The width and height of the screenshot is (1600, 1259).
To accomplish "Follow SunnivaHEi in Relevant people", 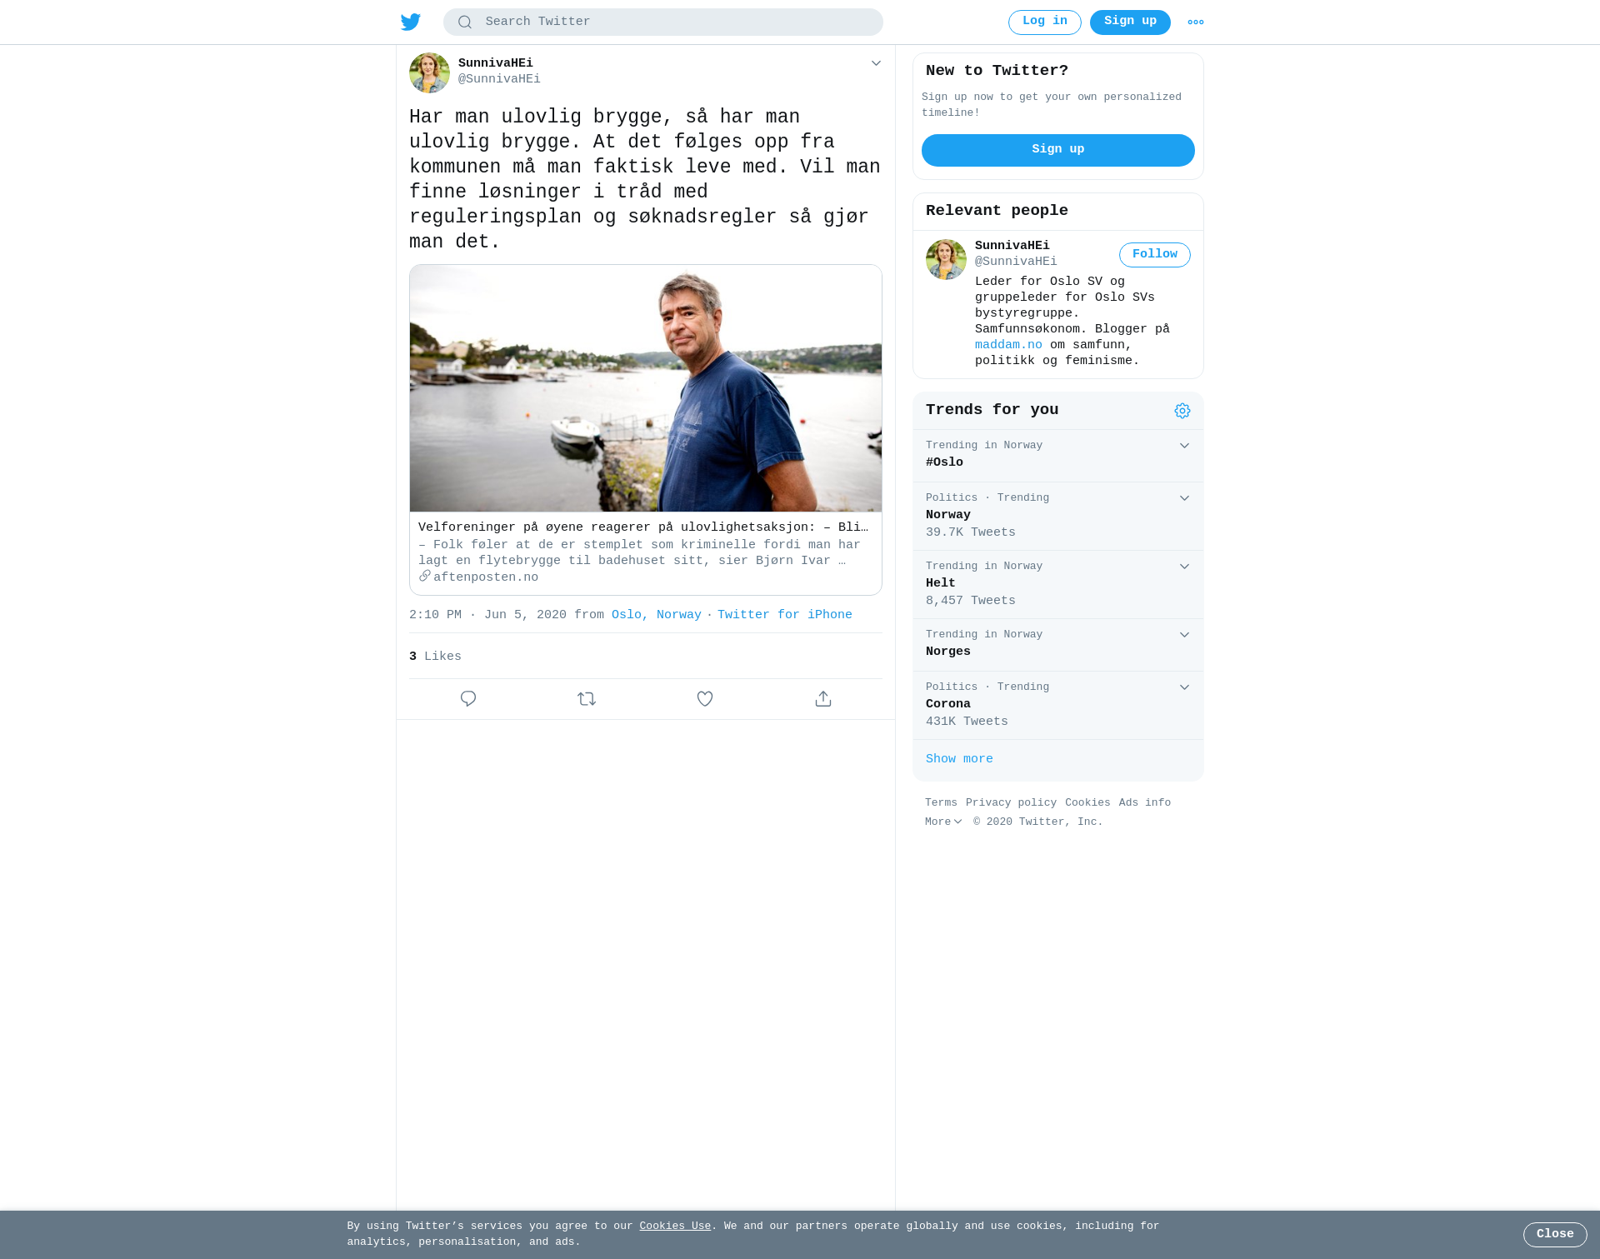I will [1154, 255].
